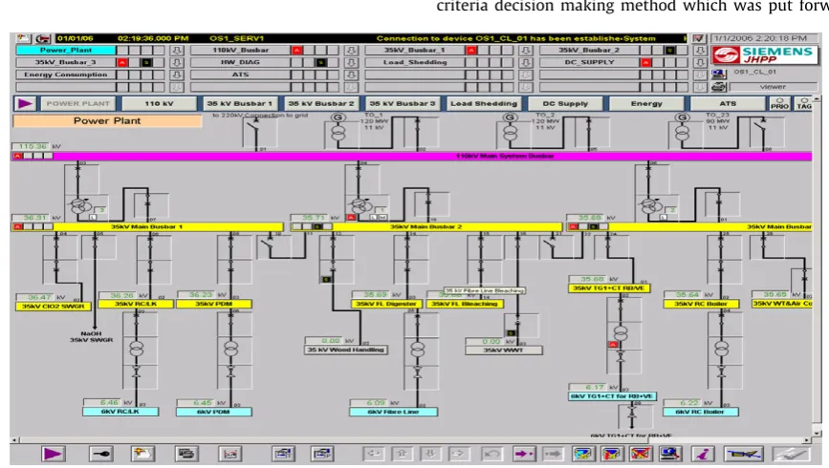Click the computer user icon in bottom toolbar
The width and height of the screenshot is (829, 468).
point(670,454)
